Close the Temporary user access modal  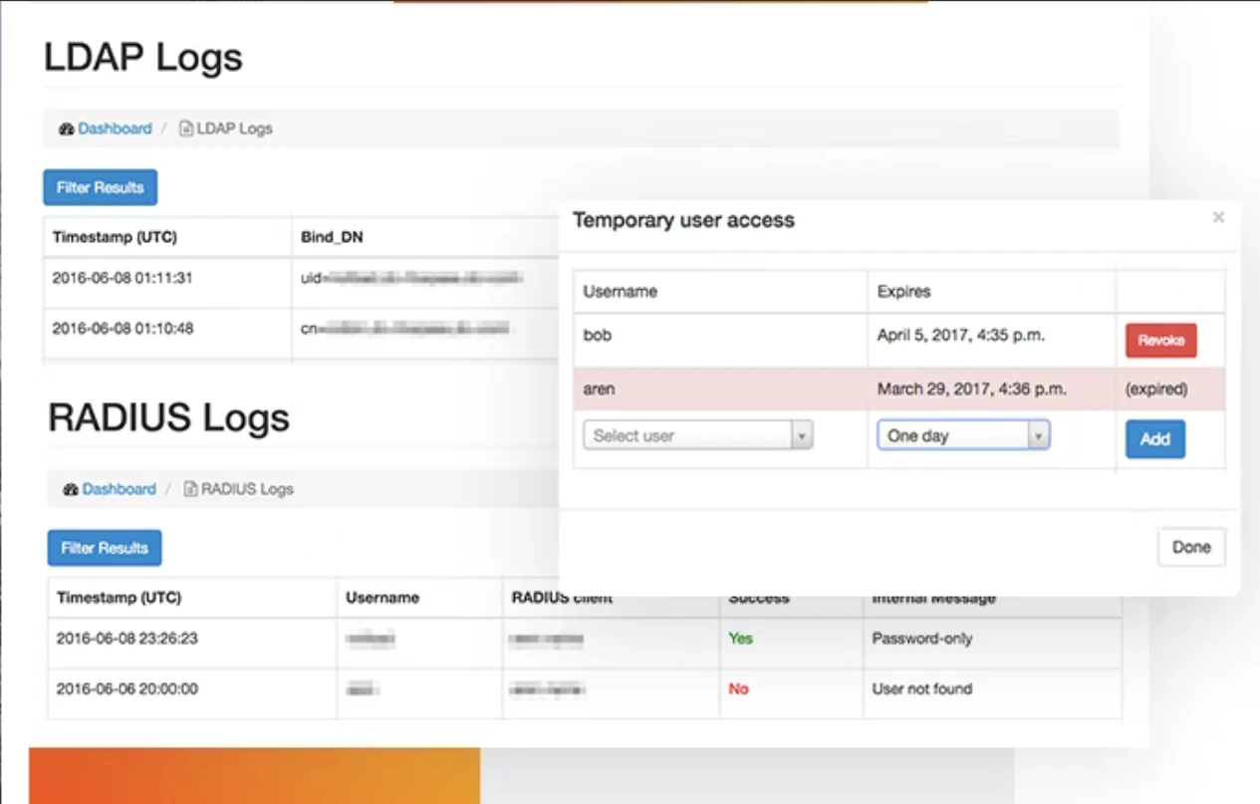point(1217,216)
